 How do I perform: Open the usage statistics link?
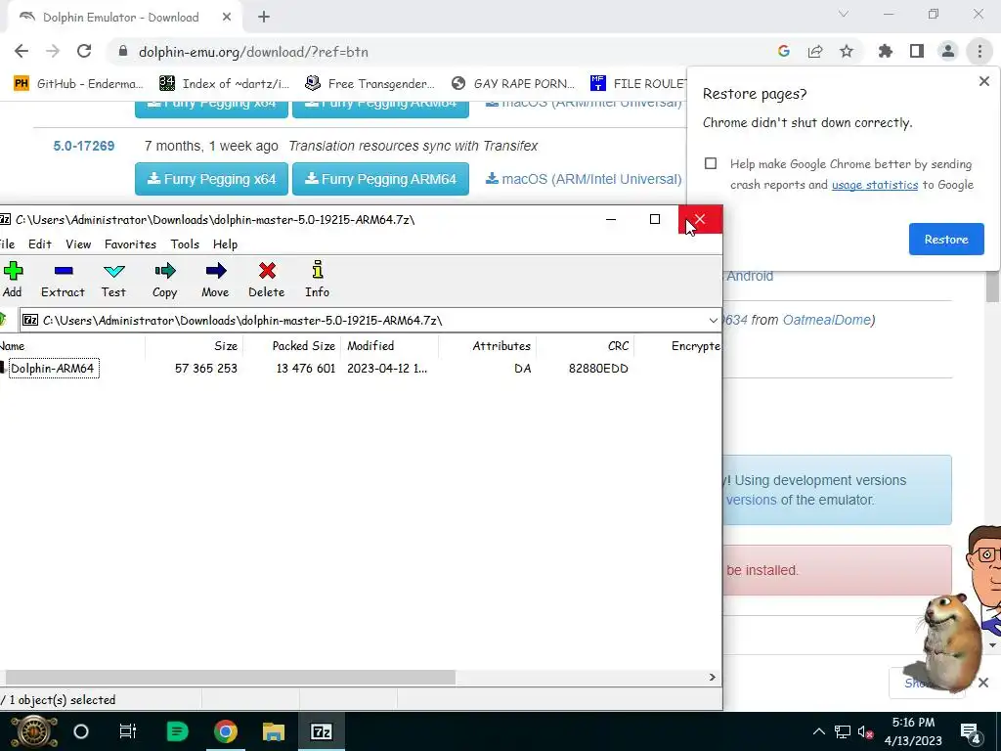[x=875, y=185]
